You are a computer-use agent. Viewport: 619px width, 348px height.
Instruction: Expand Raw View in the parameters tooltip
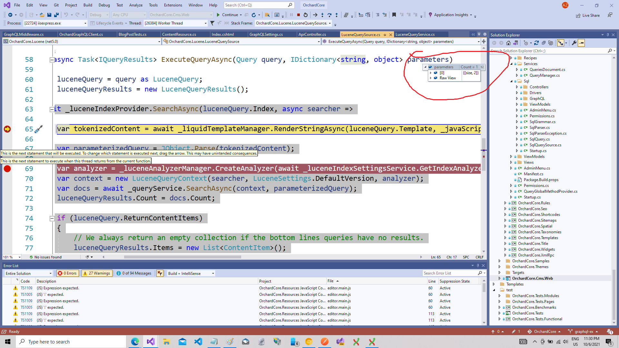431,78
